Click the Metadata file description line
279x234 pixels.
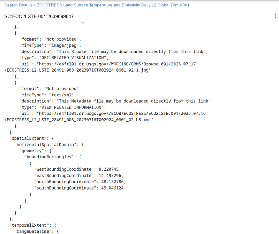[116, 101]
